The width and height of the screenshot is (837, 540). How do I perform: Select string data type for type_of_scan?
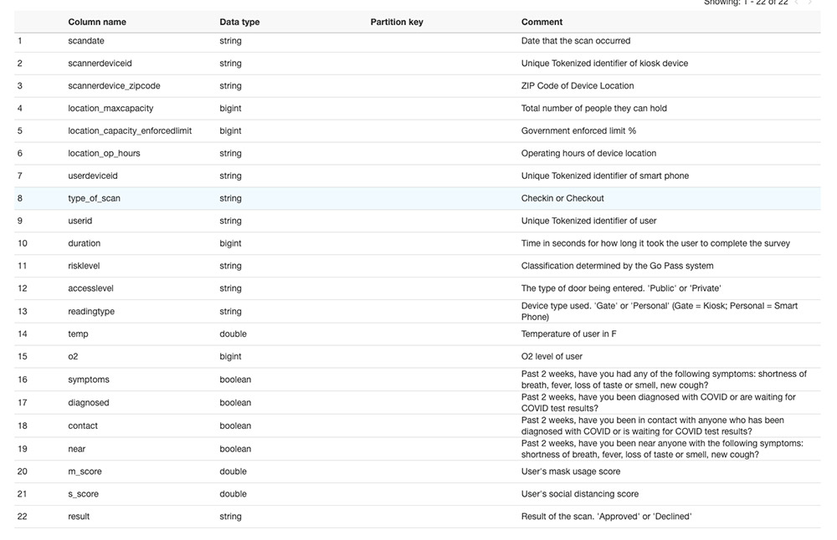[231, 198]
